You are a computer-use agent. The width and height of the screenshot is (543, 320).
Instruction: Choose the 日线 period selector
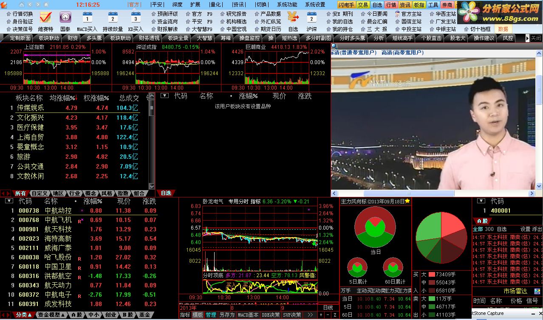point(329,308)
